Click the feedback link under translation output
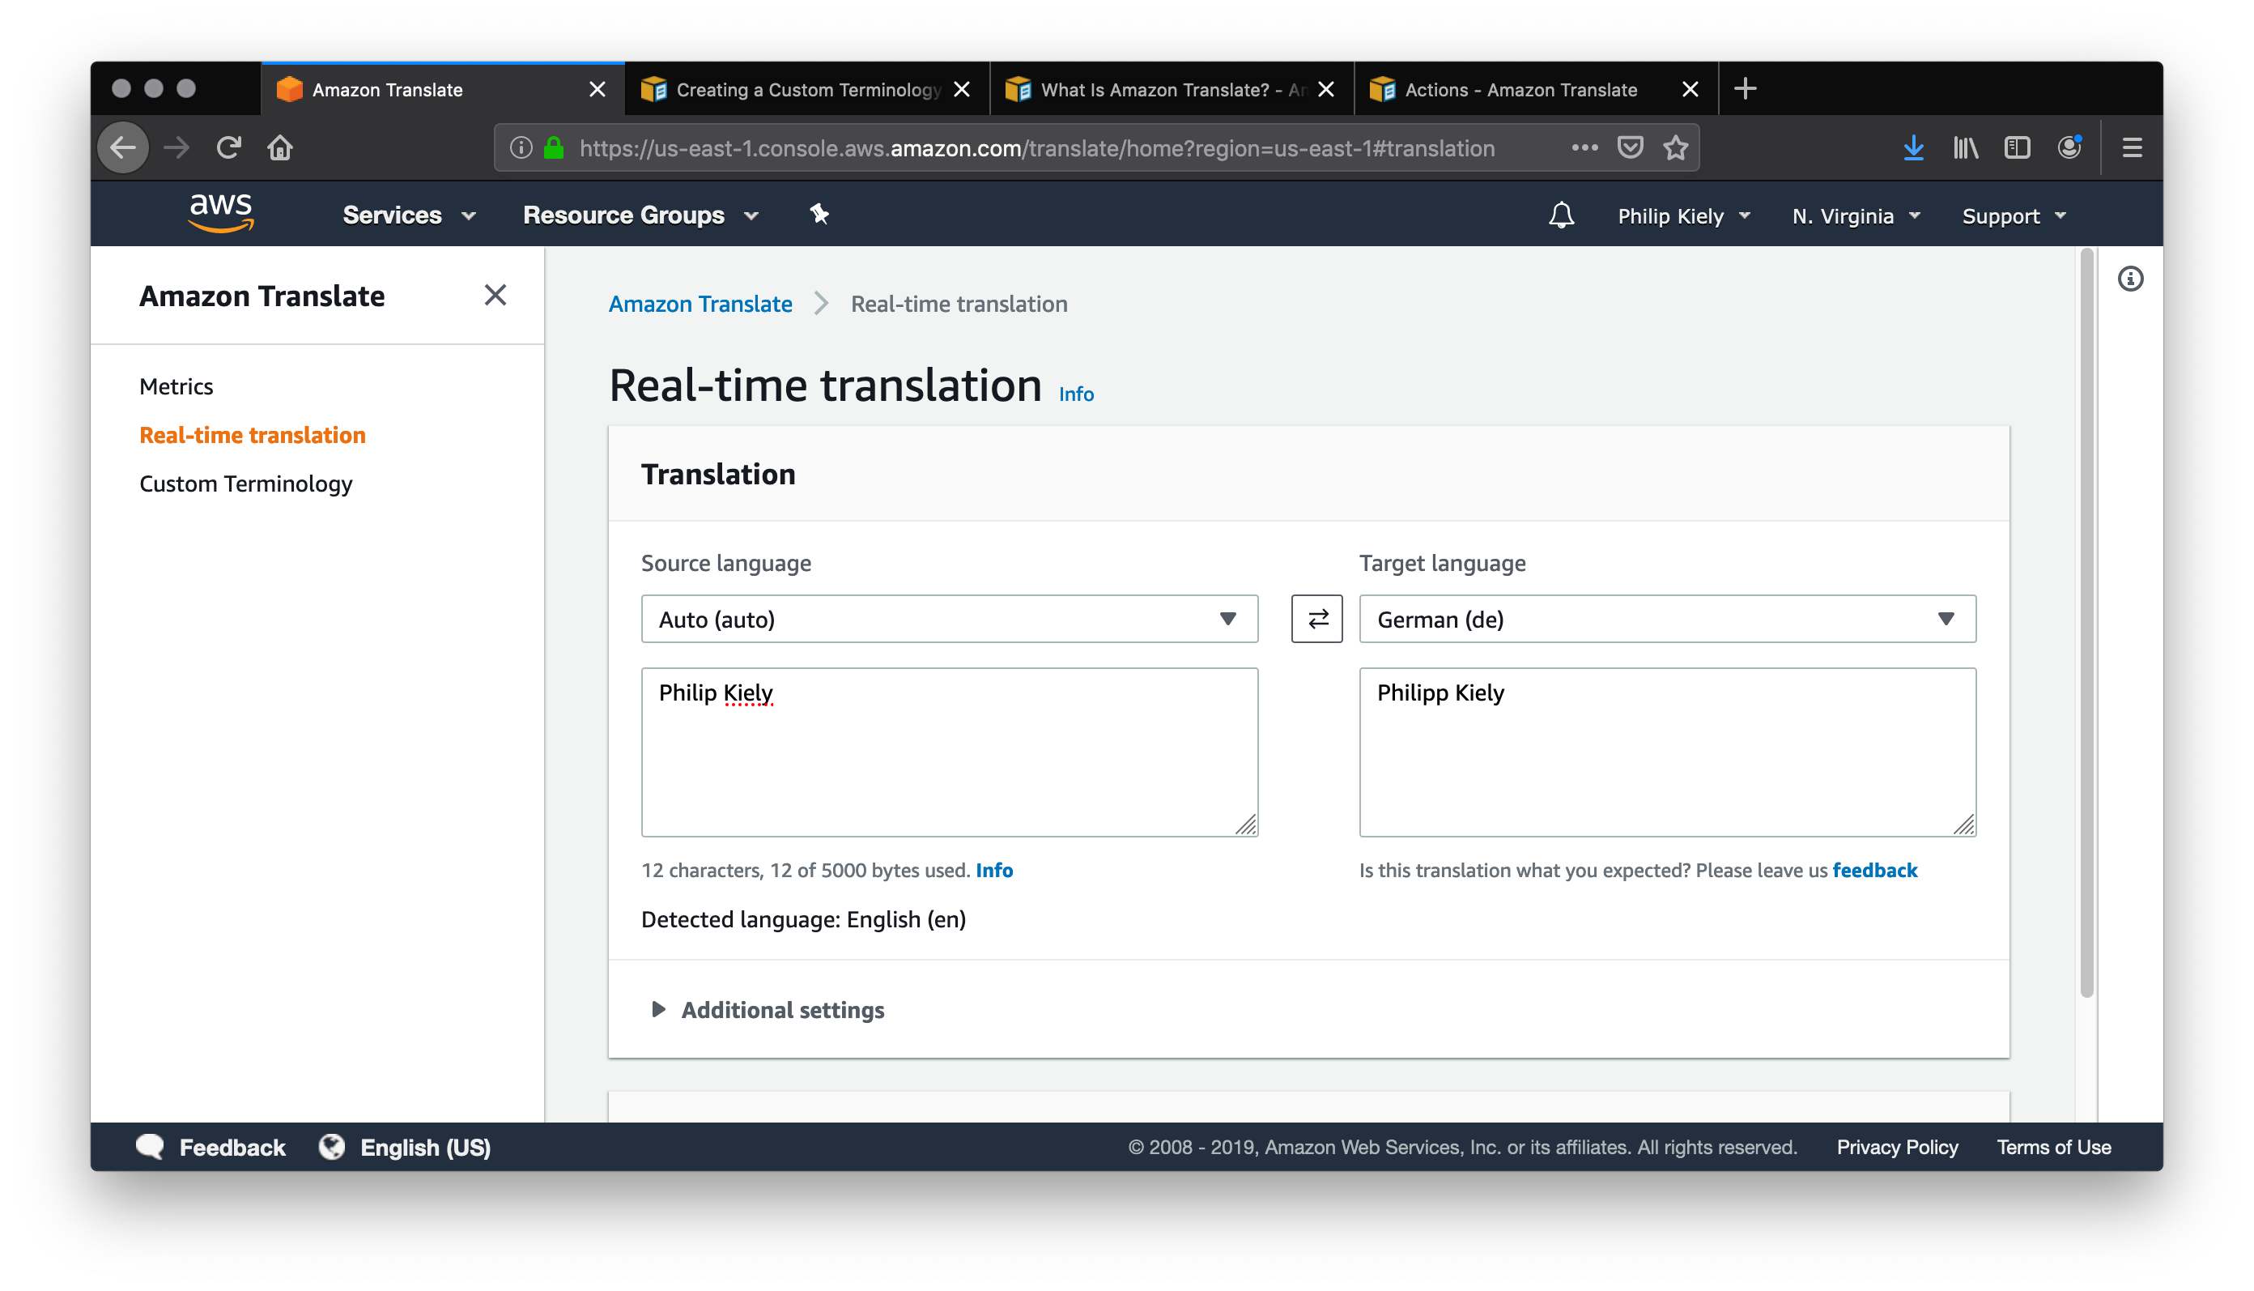This screenshot has width=2254, height=1291. tap(1874, 870)
